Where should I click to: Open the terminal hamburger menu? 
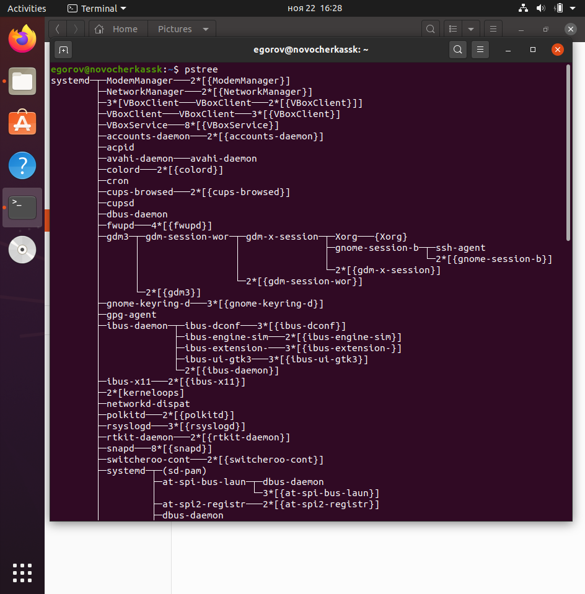click(480, 50)
